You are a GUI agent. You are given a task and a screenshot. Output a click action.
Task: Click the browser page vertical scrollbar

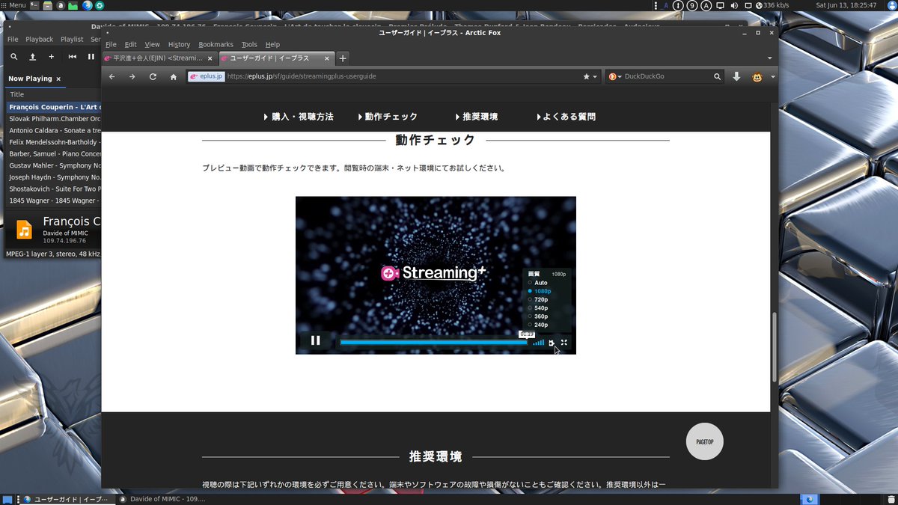click(x=775, y=348)
